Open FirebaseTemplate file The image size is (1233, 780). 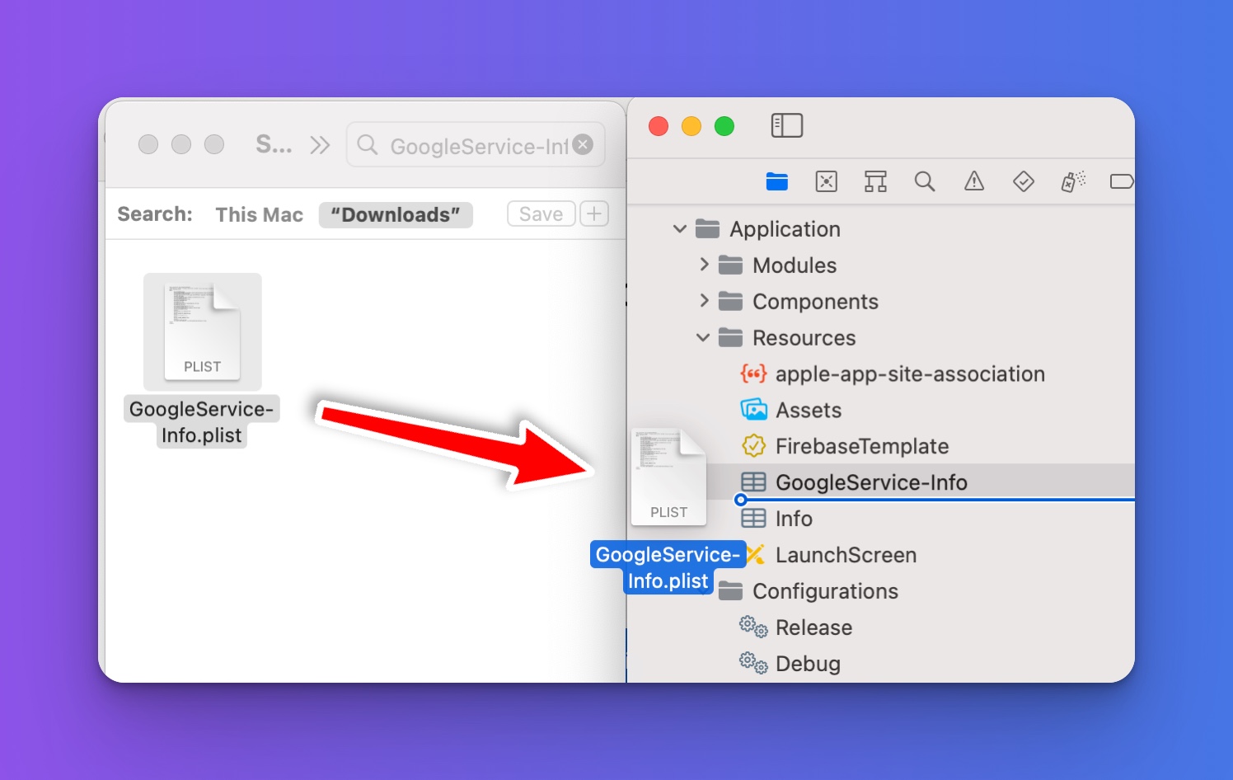coord(862,446)
